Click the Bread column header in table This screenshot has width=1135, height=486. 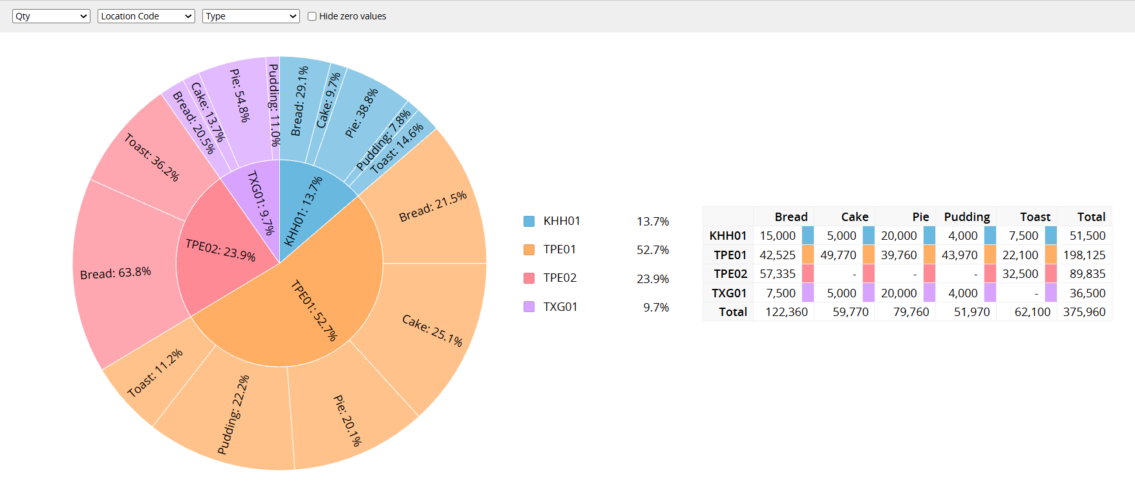coord(791,217)
